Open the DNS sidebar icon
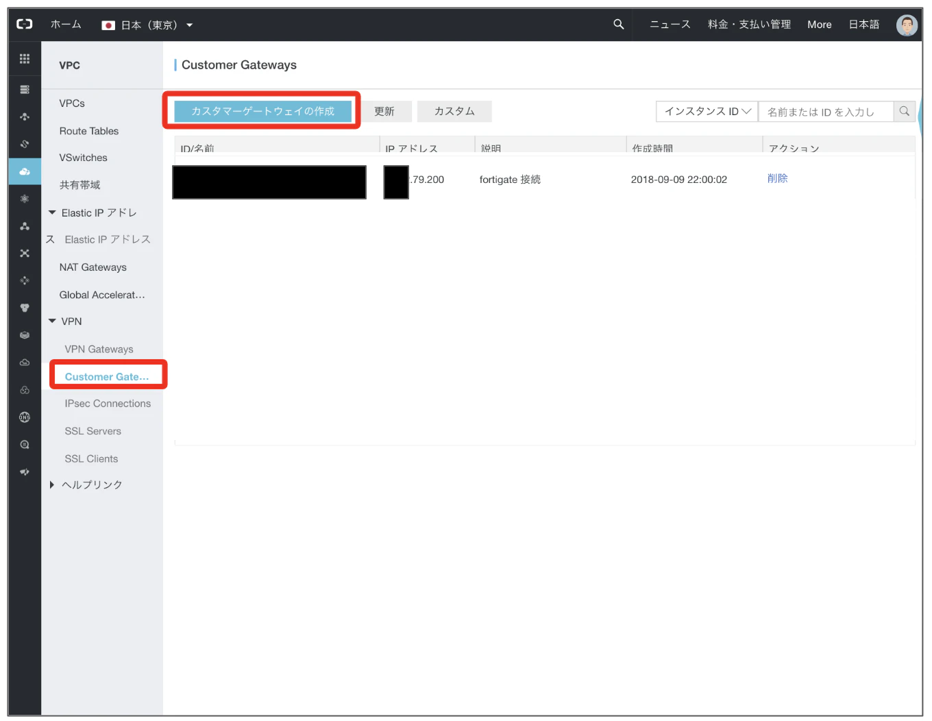 pos(25,417)
